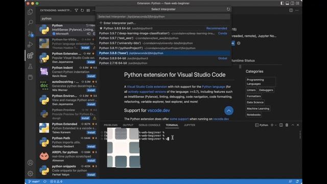The width and height of the screenshot is (327, 184).
Task: Open notifications bell in status bar
Action: [x=297, y=181]
